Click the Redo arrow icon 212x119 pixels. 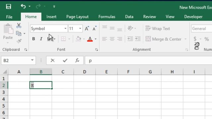point(38,6)
